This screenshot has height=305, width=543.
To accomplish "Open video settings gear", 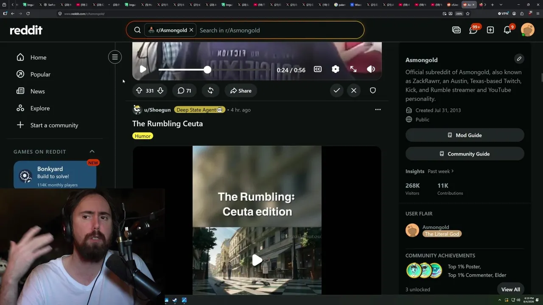I will 336,69.
